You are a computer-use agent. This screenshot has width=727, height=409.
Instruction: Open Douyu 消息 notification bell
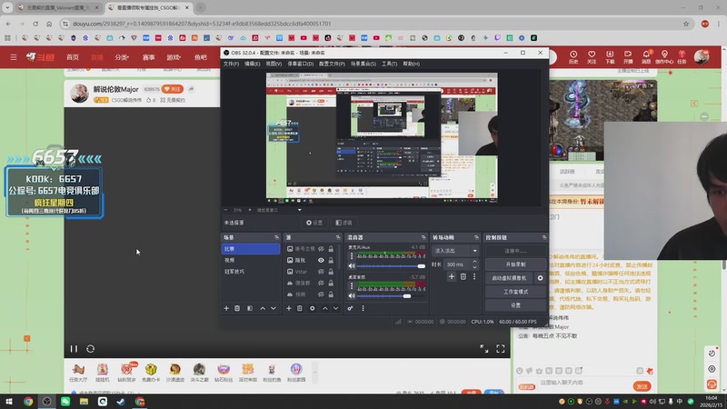(x=646, y=57)
